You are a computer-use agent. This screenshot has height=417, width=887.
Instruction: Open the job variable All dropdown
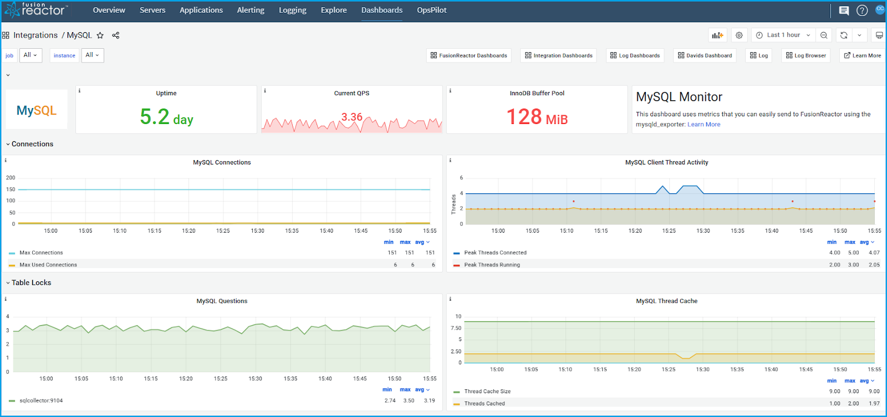(x=30, y=55)
